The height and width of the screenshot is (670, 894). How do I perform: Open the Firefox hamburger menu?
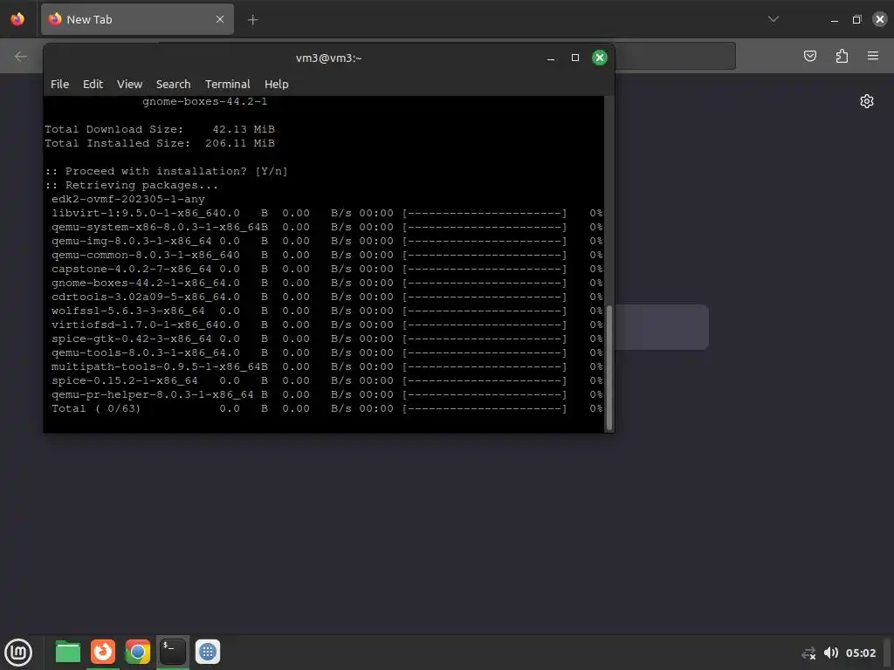[x=873, y=56]
